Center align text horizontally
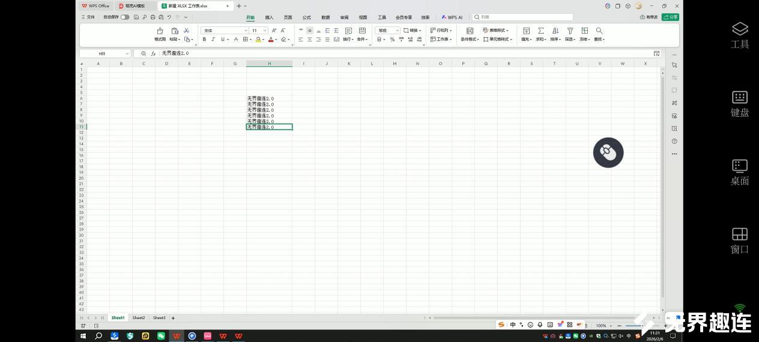Image resolution: width=759 pixels, height=342 pixels. (x=310, y=39)
